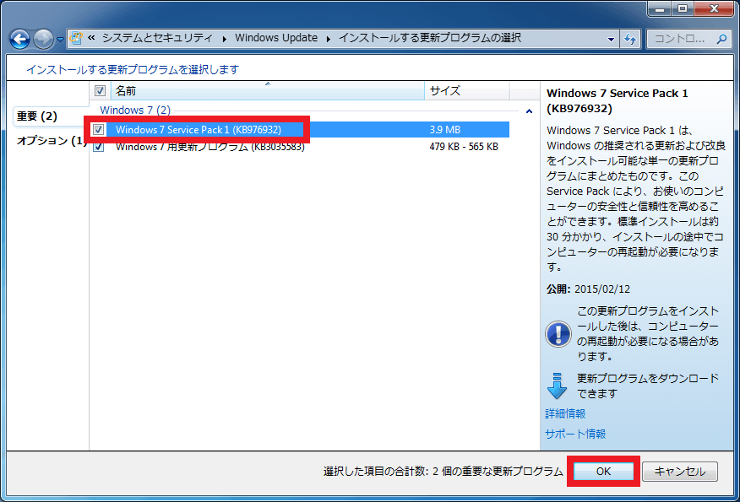Click the Windows 7 (2) group header
Viewport: 740px width, 502px height.
tap(135, 111)
